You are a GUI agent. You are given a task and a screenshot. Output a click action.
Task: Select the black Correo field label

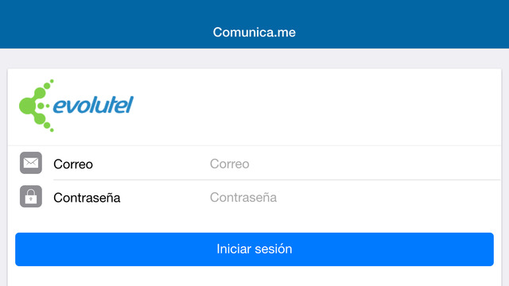(x=73, y=164)
